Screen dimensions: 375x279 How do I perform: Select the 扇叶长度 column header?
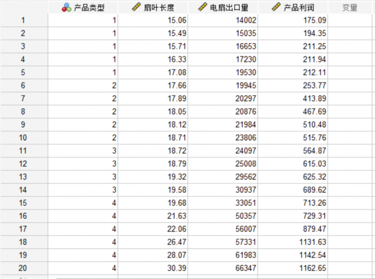point(153,7)
